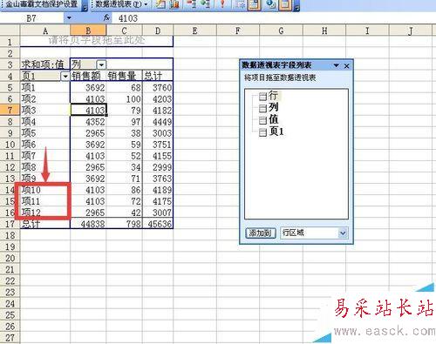Click the 总计 header cell in column D

click(x=158, y=76)
